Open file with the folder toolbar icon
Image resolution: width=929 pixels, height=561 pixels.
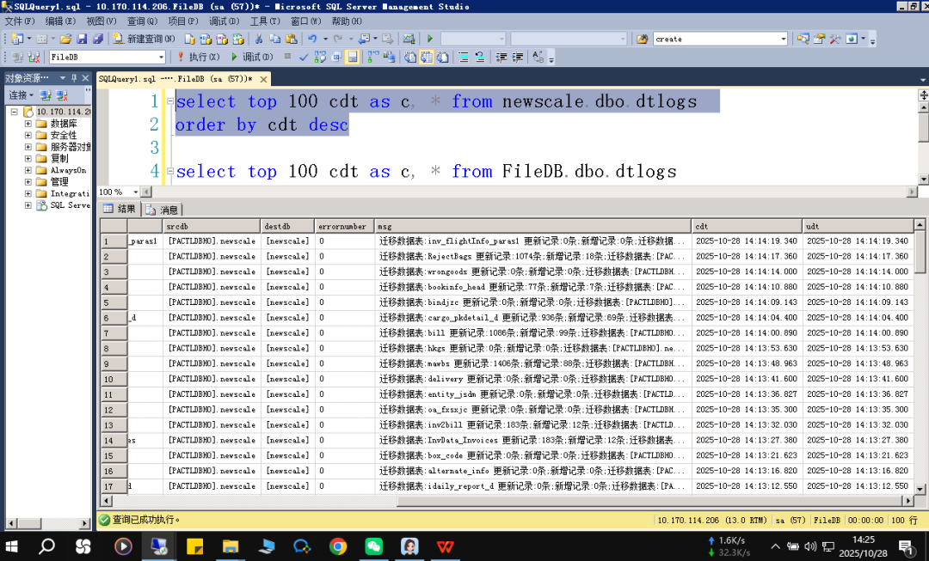pos(65,39)
